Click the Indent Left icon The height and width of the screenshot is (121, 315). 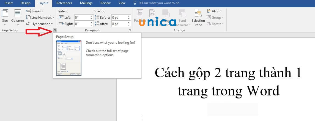click(61, 17)
